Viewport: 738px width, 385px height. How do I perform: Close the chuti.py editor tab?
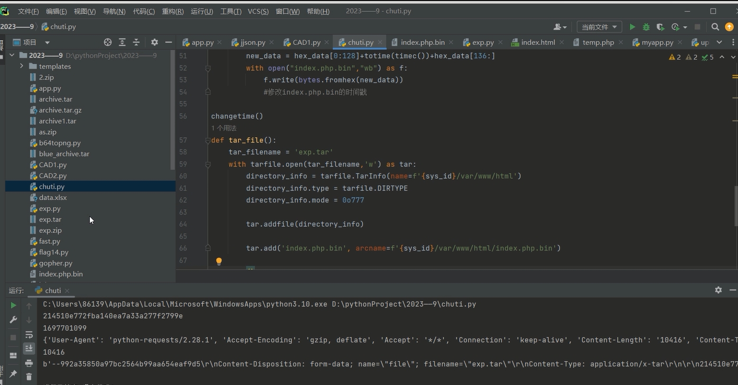[x=379, y=42]
